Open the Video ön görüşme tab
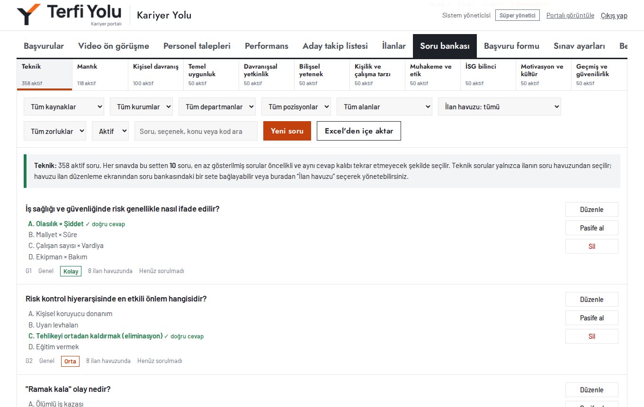The image size is (644, 407). [114, 46]
